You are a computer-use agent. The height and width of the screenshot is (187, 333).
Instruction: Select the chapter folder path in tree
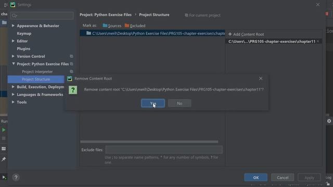pos(152,33)
